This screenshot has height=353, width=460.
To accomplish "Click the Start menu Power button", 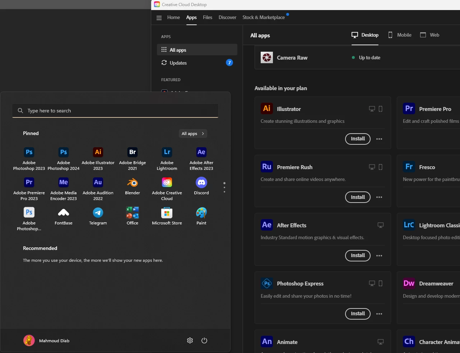I will [204, 340].
